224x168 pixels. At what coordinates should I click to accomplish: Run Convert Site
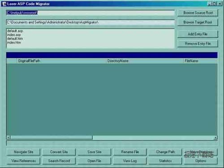point(59,152)
